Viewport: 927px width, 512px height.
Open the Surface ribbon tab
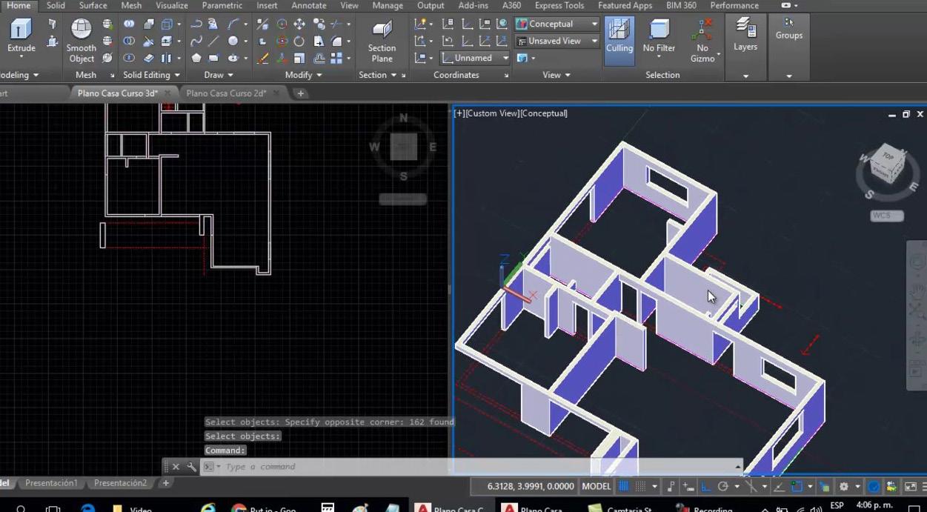click(x=93, y=5)
